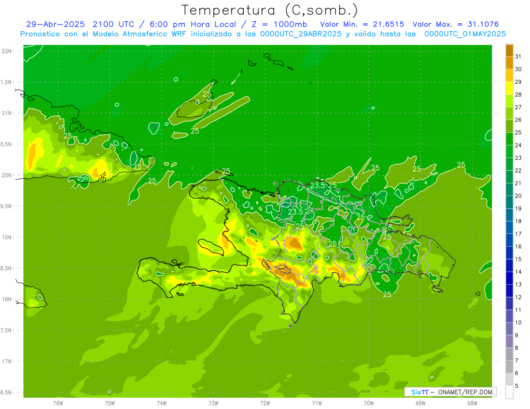Image resolution: width=530 pixels, height=409 pixels.
Task: Click the 'Valor Max. = 31.1076' value
Action: pos(456,24)
